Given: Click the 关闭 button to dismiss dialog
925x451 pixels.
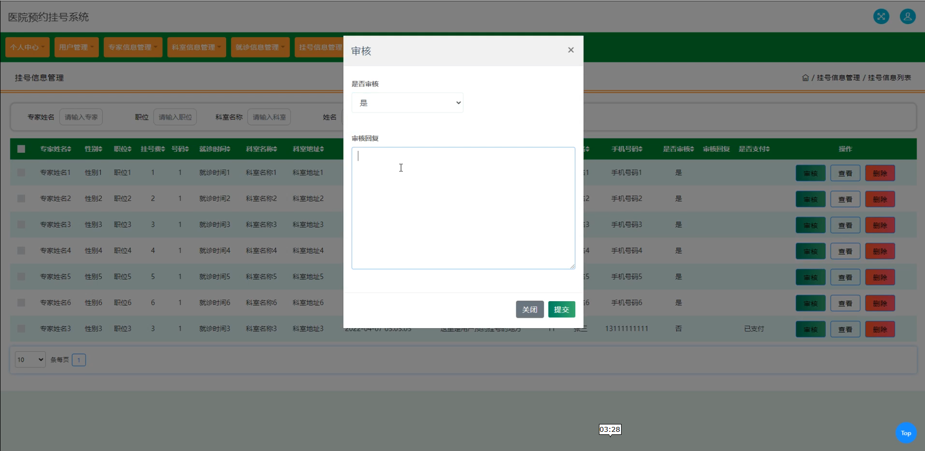Looking at the screenshot, I should coord(529,309).
